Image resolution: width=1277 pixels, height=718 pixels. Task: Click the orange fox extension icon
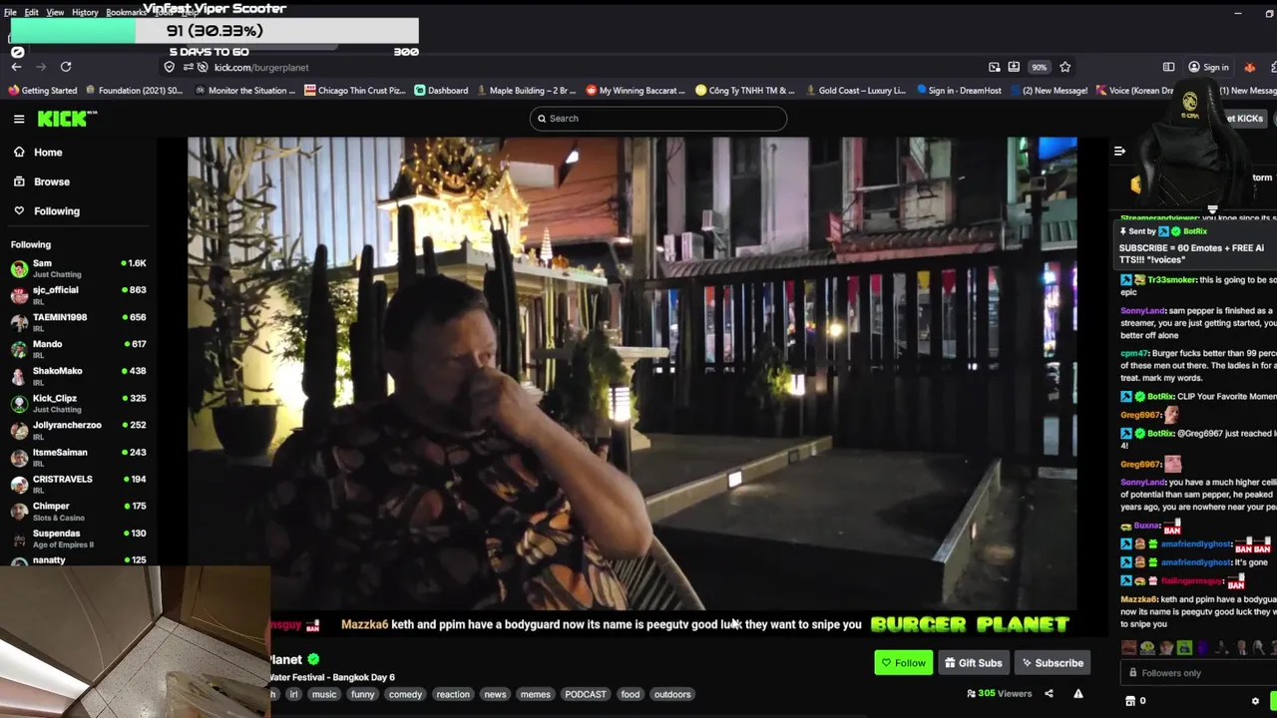click(1250, 67)
